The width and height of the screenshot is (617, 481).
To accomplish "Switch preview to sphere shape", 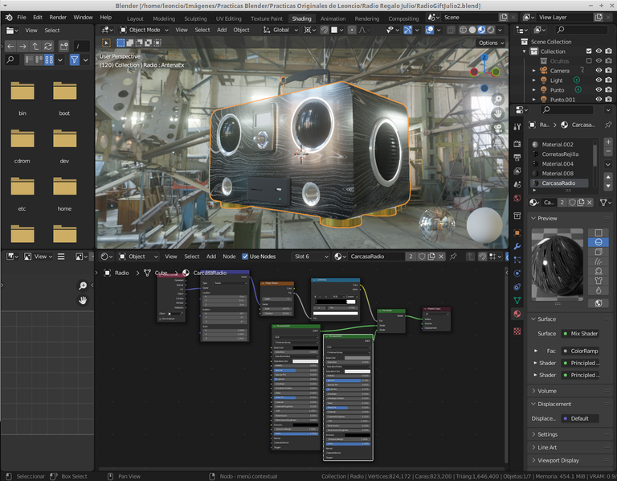I will click(x=599, y=241).
